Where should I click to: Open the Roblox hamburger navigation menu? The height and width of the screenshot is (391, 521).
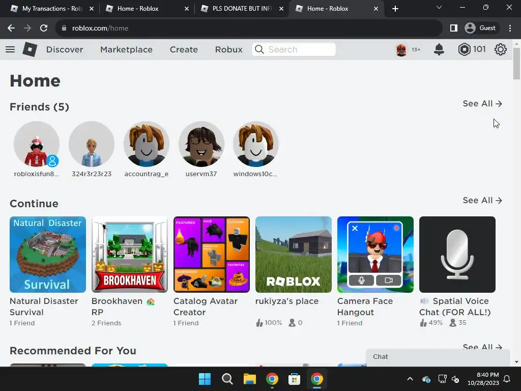coord(10,49)
